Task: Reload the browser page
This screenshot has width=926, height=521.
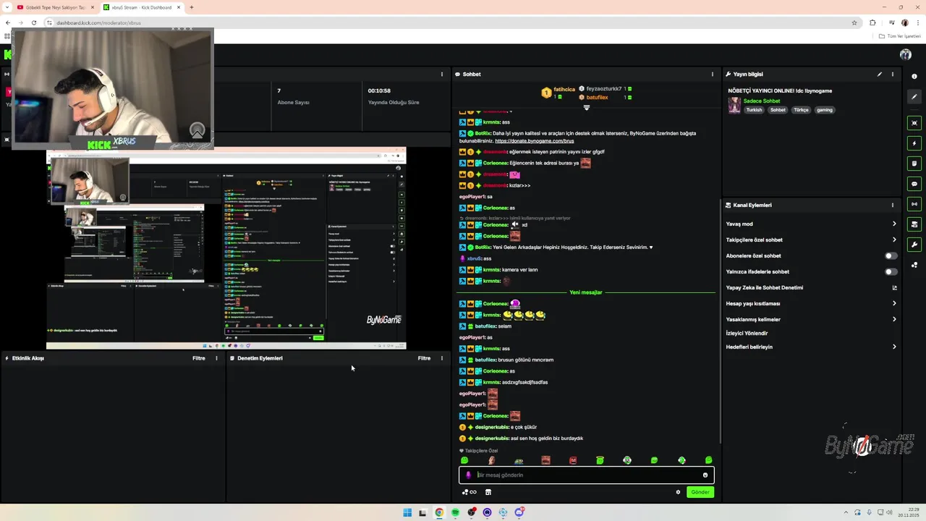Action: click(33, 22)
